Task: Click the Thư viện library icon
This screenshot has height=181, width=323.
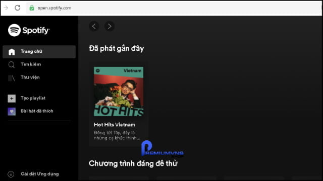Action: click(x=12, y=78)
